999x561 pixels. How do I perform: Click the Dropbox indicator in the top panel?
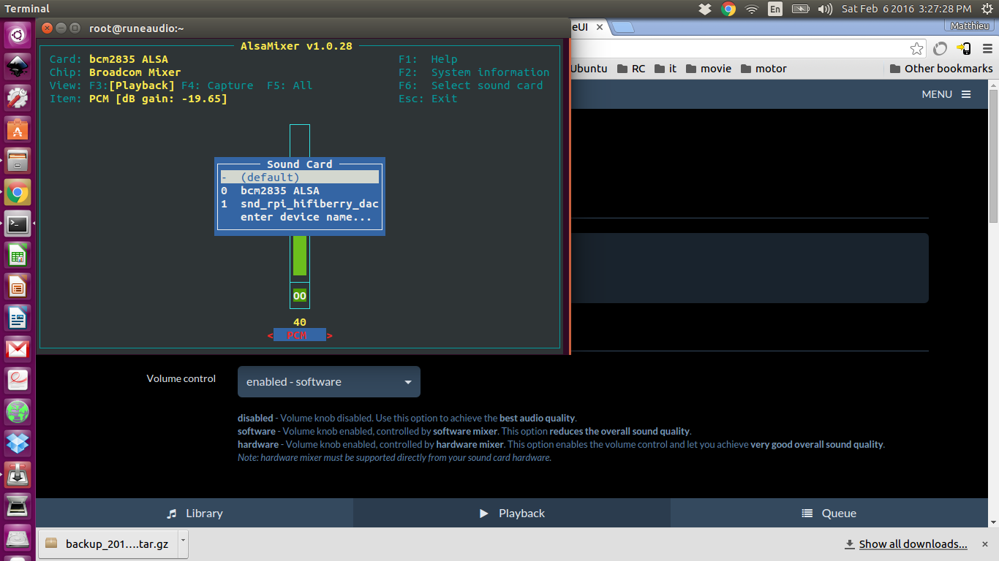(705, 9)
